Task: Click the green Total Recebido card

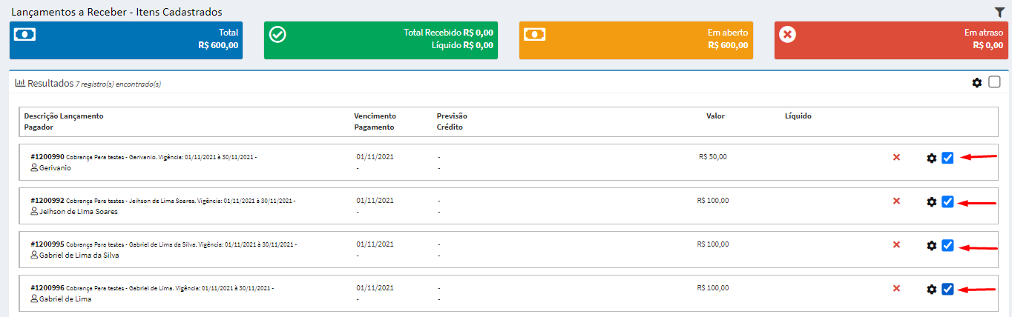Action: click(x=381, y=40)
